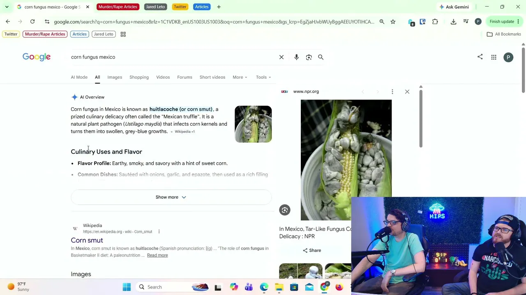Search inside the image with the Lens button
Image resolution: width=526 pixels, height=295 pixels.
click(x=285, y=210)
